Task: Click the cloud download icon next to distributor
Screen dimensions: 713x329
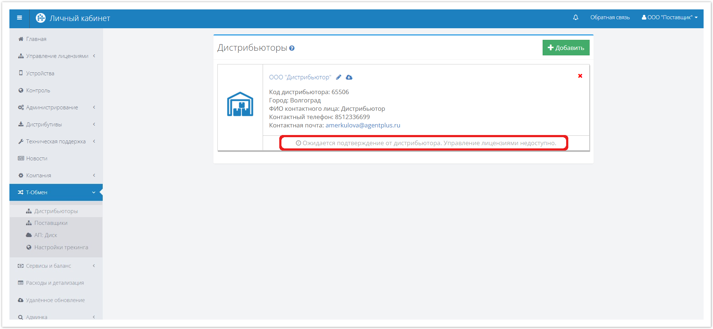Action: (349, 77)
